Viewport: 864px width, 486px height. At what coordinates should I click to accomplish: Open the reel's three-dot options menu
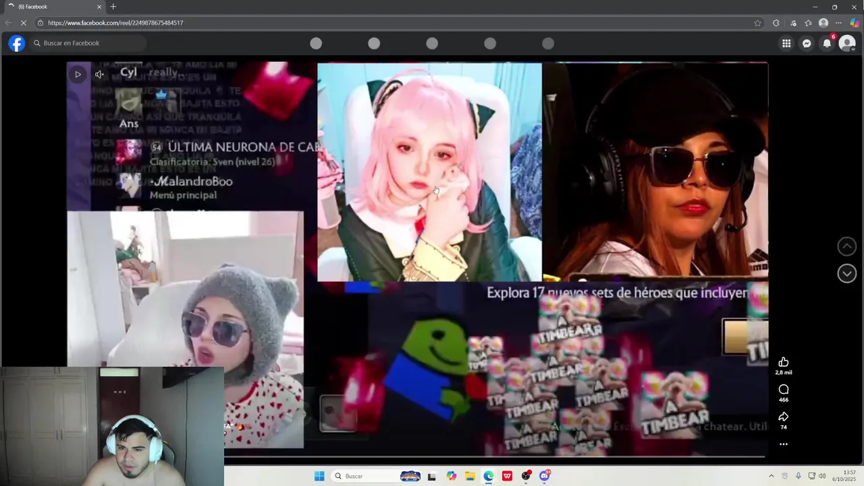click(784, 444)
